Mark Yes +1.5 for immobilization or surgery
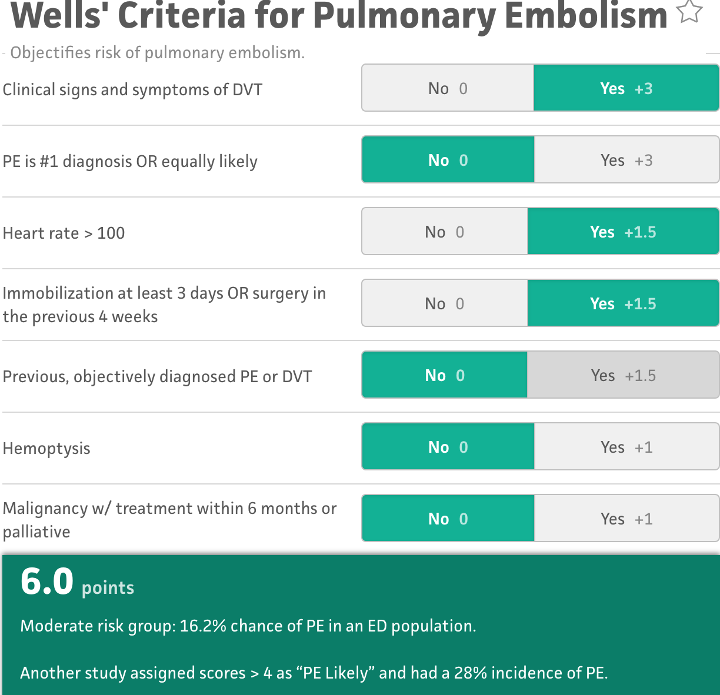 point(623,303)
